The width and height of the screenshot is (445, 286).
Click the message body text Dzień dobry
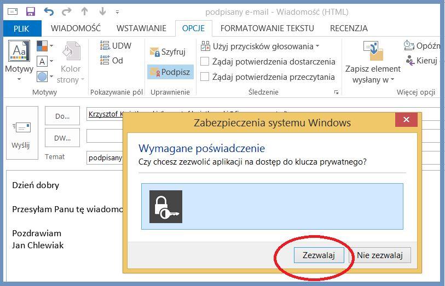coord(36,185)
